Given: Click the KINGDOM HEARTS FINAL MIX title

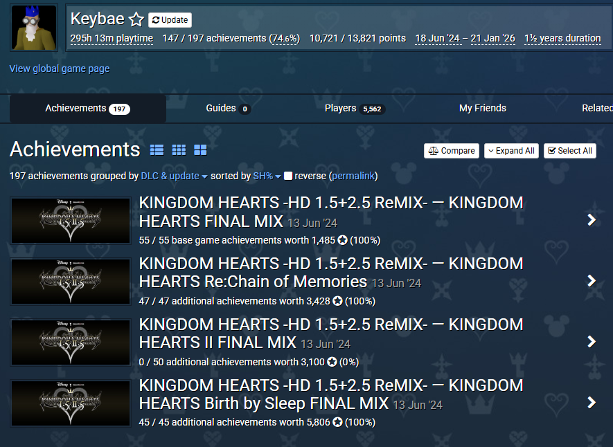Looking at the screenshot, I should 330,212.
